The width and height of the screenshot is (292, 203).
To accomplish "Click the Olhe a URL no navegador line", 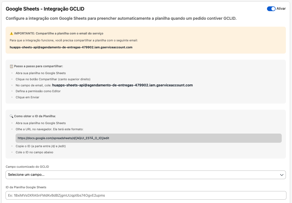I will tap(49, 129).
